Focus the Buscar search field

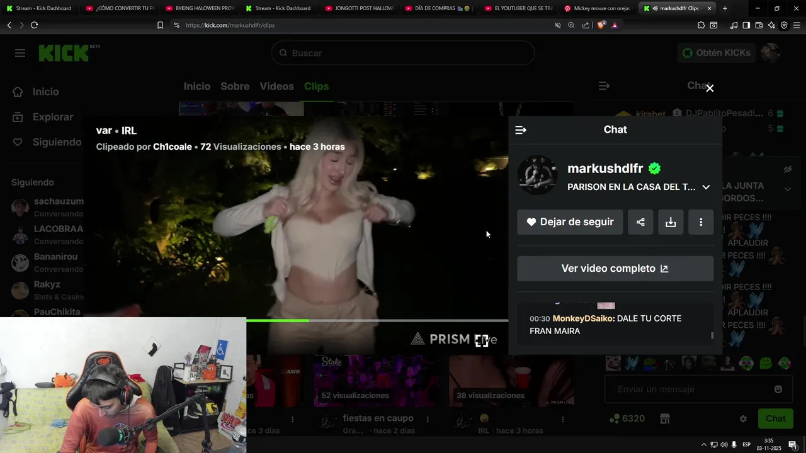pyautogui.click(x=403, y=53)
